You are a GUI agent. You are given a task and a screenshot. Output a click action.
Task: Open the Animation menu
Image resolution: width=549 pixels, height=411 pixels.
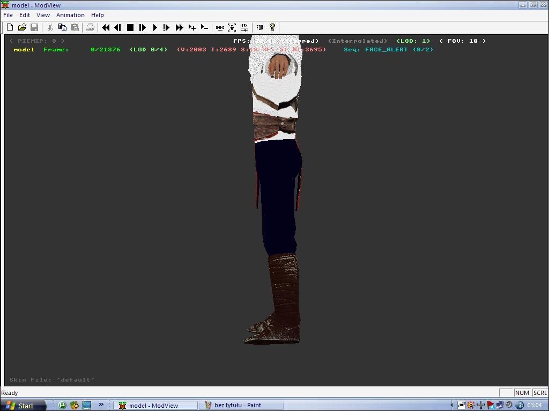pos(70,15)
